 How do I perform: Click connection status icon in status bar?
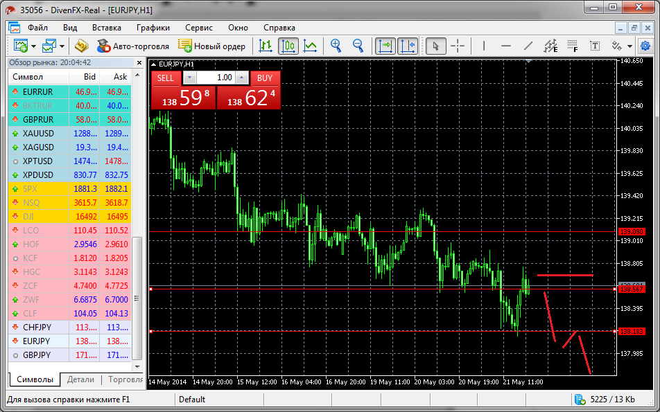[x=581, y=400]
